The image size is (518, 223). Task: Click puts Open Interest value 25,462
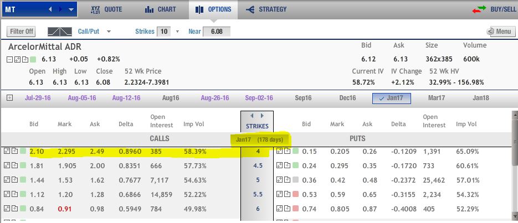tap(434, 180)
